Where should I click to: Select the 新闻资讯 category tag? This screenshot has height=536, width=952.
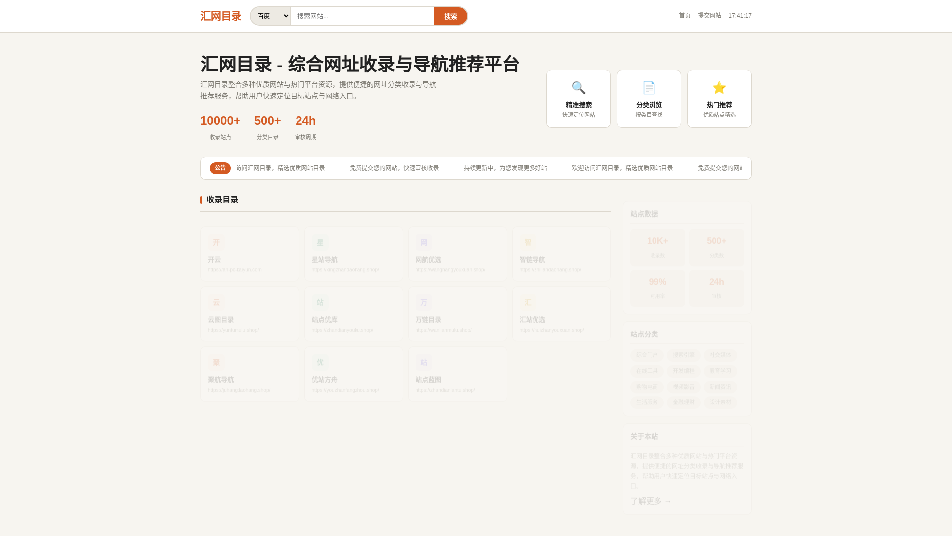coord(720,387)
